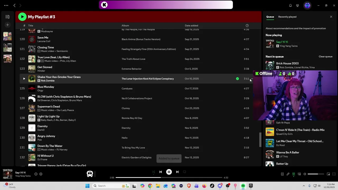This screenshot has height=190, width=338.
Task: Open the user profile avatar
Action: 307,5
